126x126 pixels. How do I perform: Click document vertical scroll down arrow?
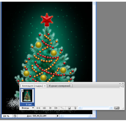tap(94, 112)
